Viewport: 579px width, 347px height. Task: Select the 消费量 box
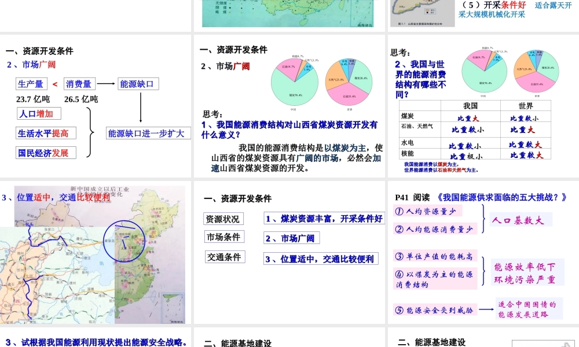pyautogui.click(x=79, y=84)
